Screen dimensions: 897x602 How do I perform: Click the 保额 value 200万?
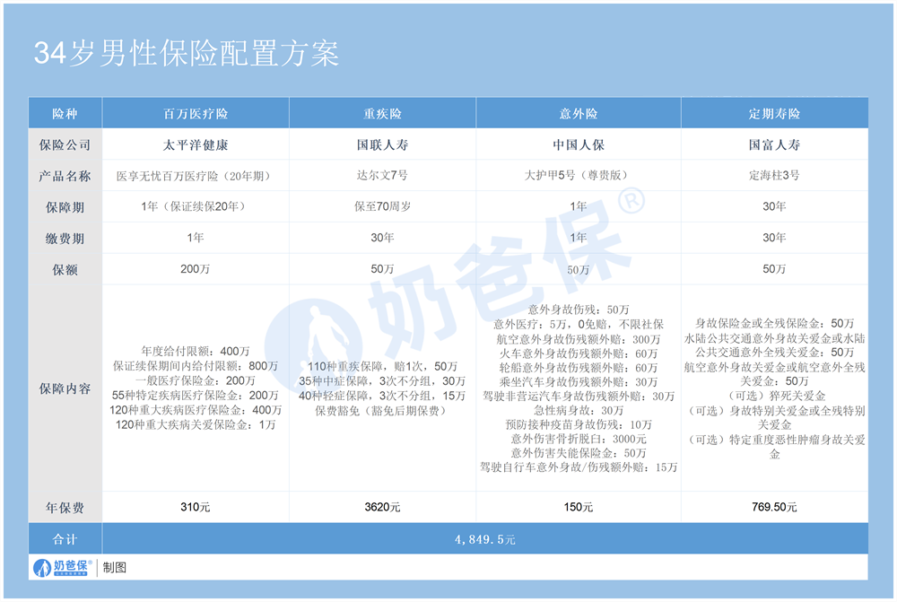click(196, 269)
